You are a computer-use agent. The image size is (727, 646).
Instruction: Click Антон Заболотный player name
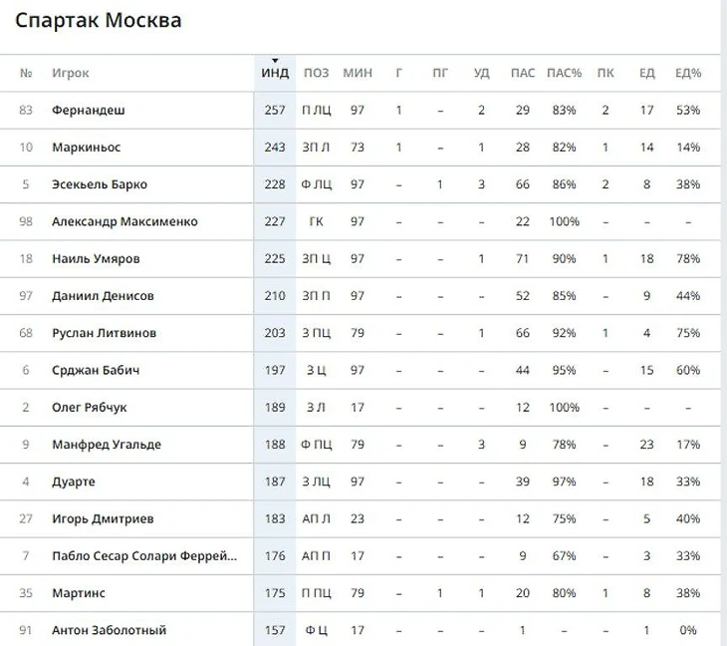(x=109, y=630)
